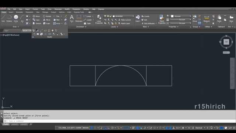The height and width of the screenshot is (133, 236).
Task: Click the Edit Attributes button
Action: [148, 24]
